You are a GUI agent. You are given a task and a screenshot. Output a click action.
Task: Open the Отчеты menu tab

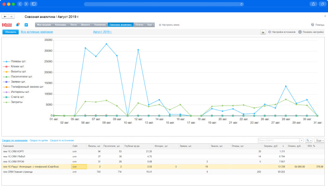(139, 25)
